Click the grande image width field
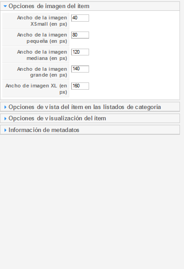The image size is (184, 269). 80,69
